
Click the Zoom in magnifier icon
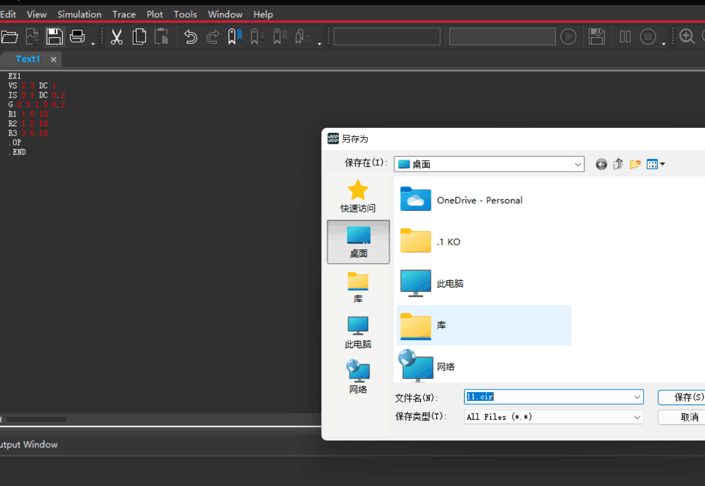(x=687, y=37)
